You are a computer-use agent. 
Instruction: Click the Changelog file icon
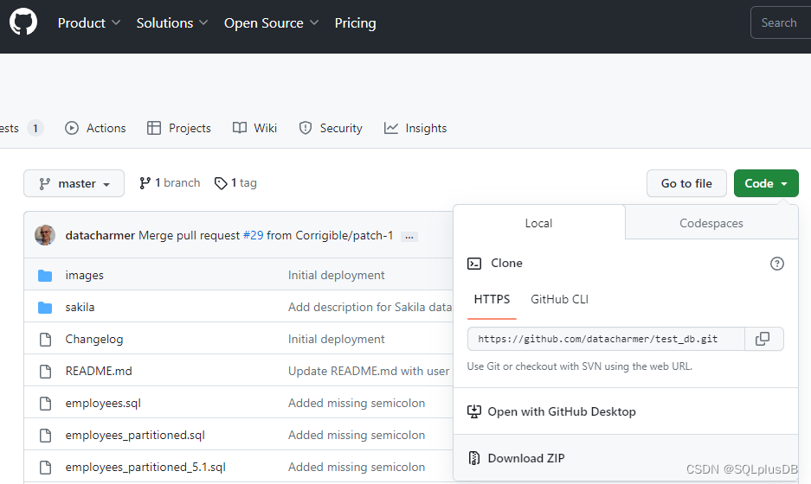46,340
